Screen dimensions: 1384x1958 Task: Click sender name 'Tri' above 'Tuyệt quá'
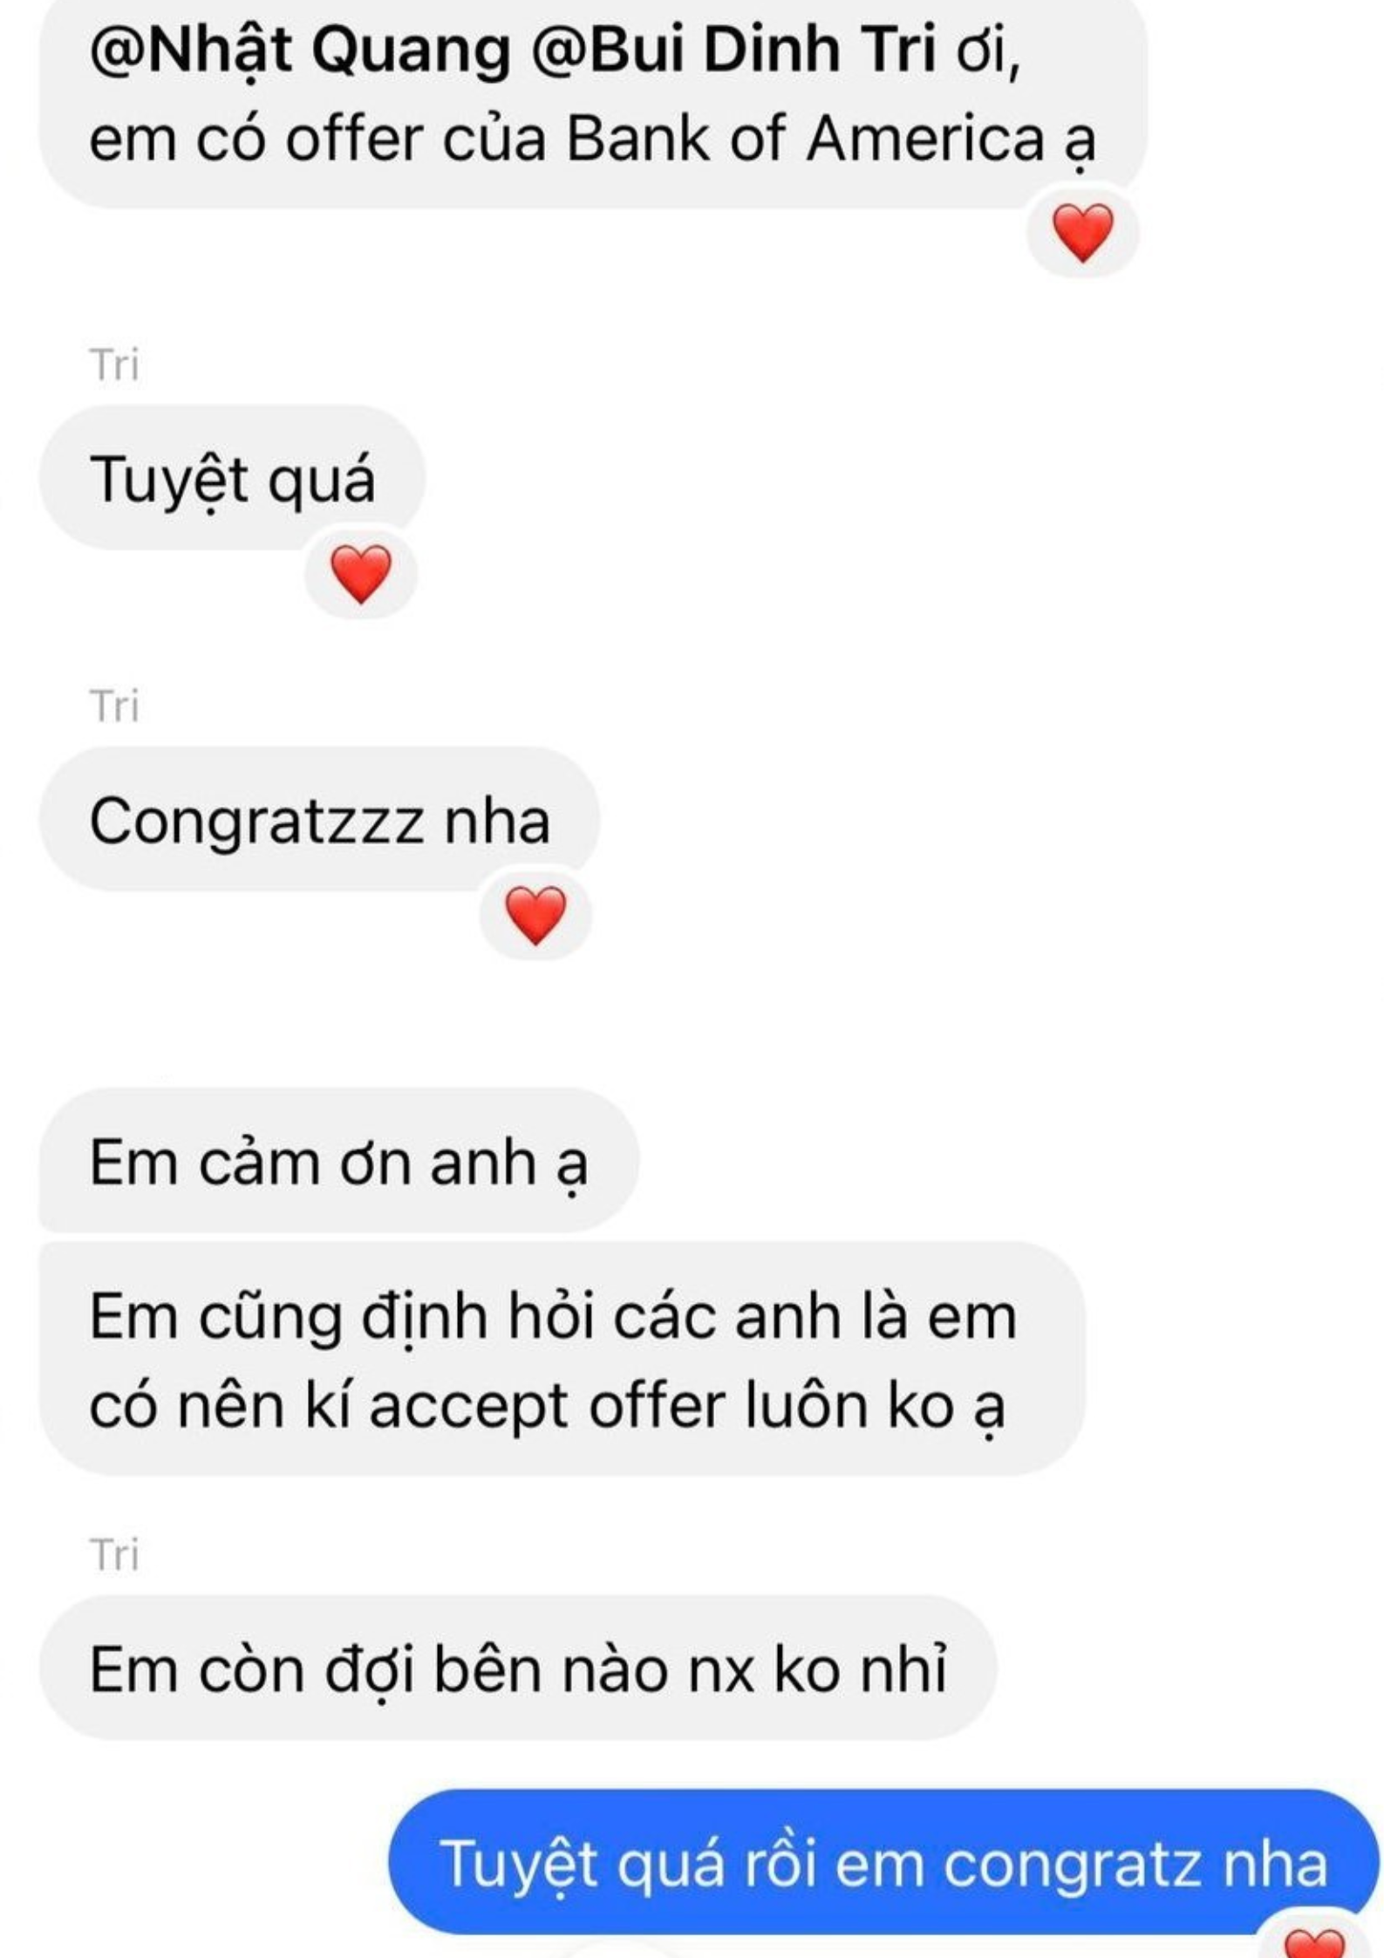(113, 365)
